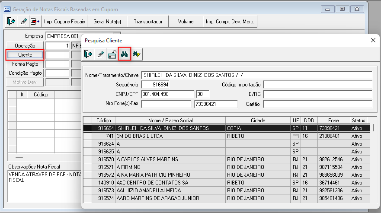Click code cell 916624

(104, 144)
